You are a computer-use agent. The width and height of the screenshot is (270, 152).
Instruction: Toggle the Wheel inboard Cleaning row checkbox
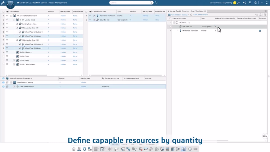[3, 82]
